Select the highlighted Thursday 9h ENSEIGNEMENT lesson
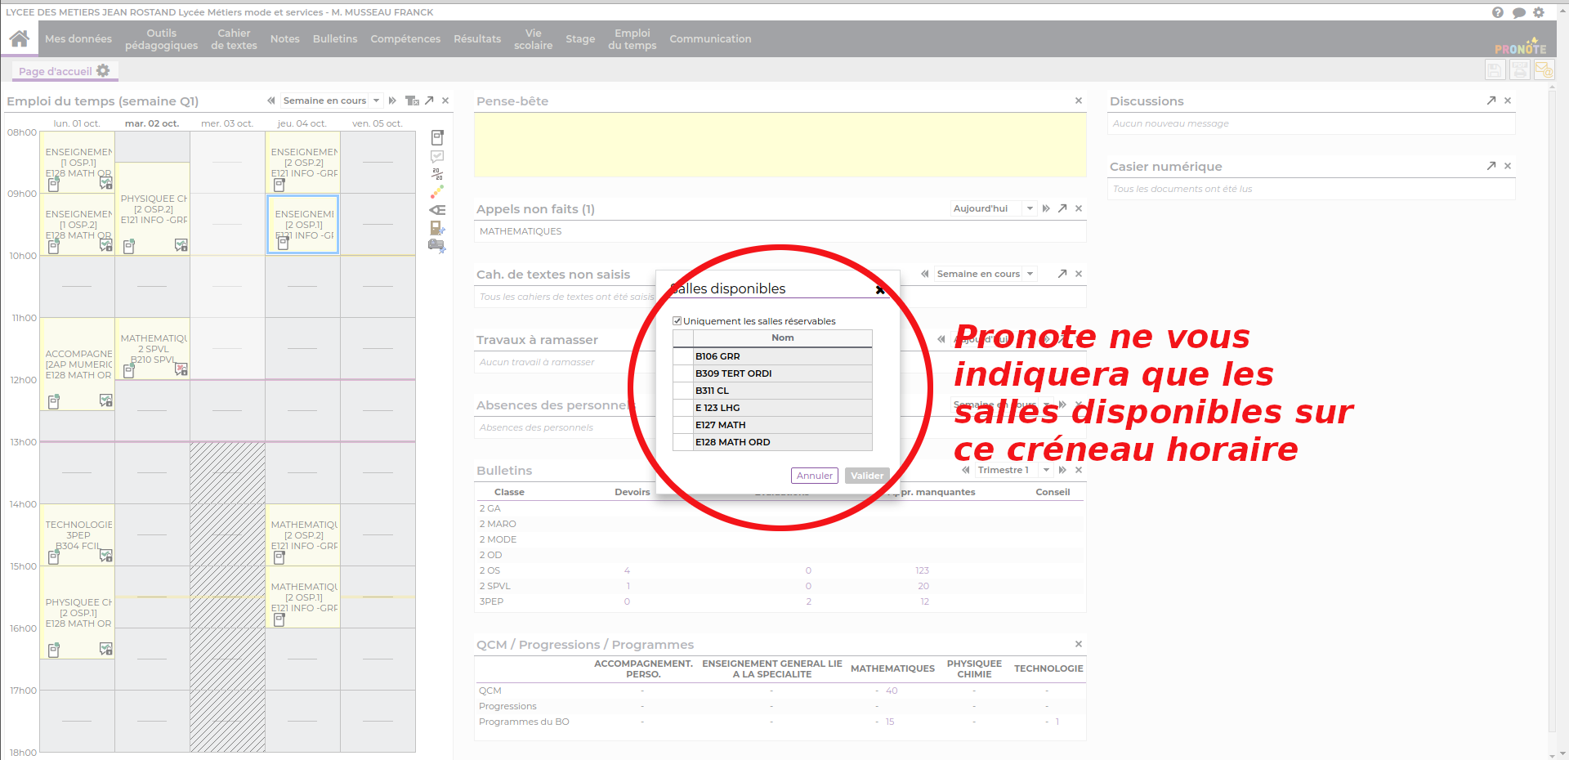Viewport: 1569px width, 760px height. pos(302,224)
